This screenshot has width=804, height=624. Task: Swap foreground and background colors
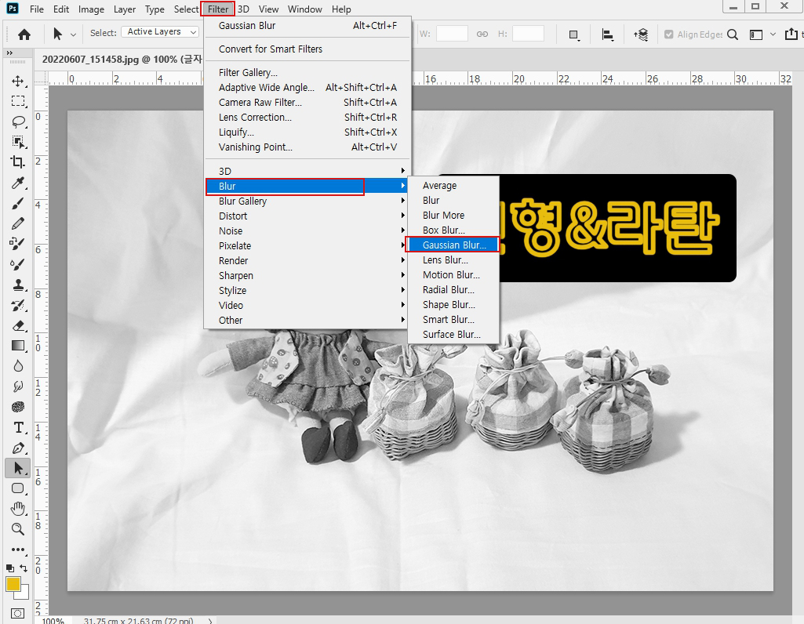pyautogui.click(x=24, y=568)
